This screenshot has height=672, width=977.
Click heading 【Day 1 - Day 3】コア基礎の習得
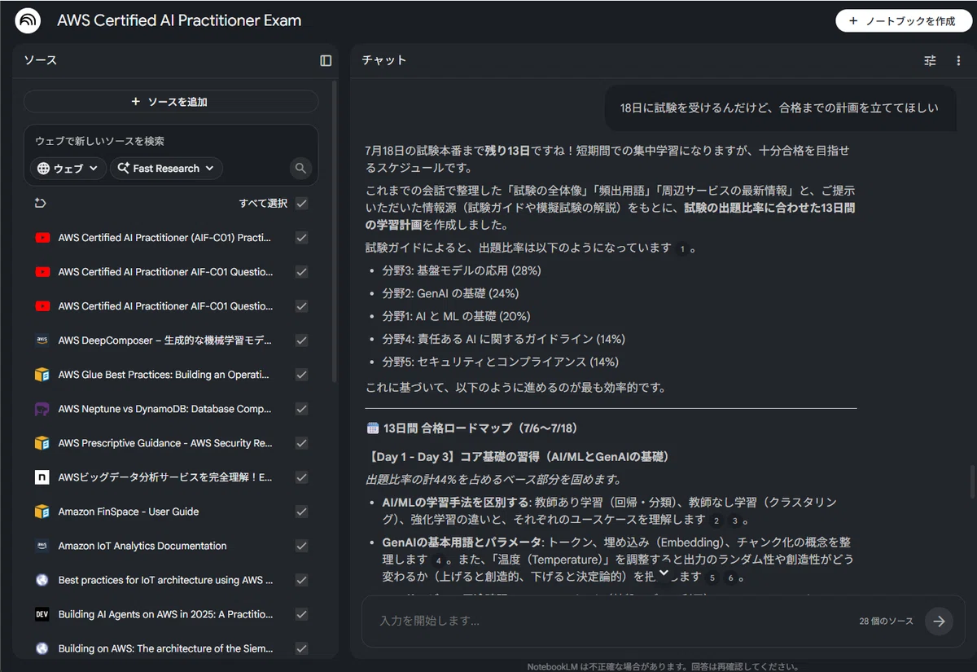[518, 456]
